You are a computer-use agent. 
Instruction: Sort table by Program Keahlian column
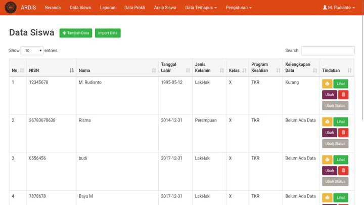tap(266, 68)
